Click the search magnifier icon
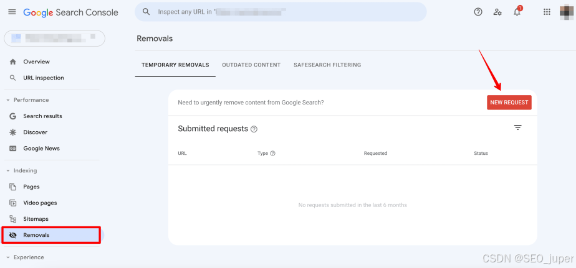The height and width of the screenshot is (268, 576). coord(146,12)
